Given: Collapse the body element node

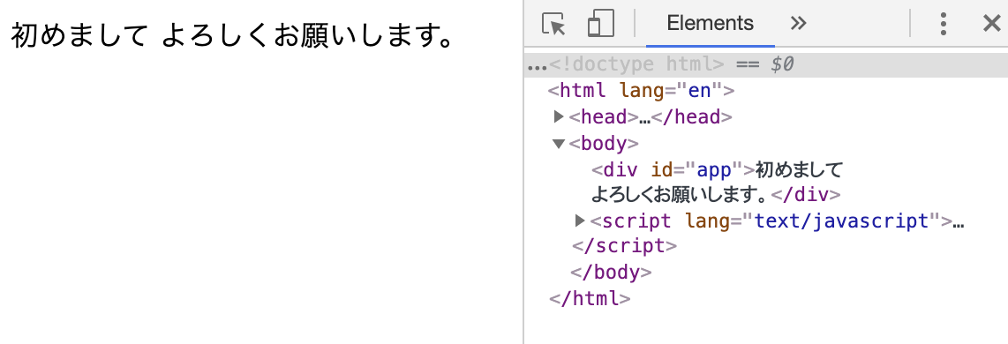Looking at the screenshot, I should pos(558,144).
